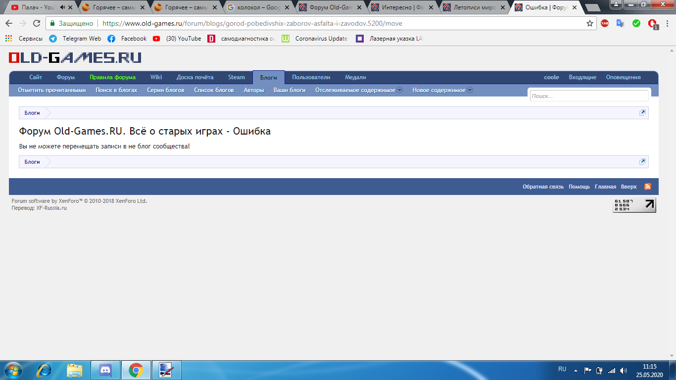The width and height of the screenshot is (676, 380).
Task: Open the Google Translate extension icon
Action: 620,23
